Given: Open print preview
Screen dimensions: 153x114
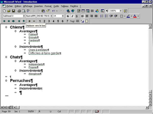Looking at the screenshot, I should coord(24,11).
